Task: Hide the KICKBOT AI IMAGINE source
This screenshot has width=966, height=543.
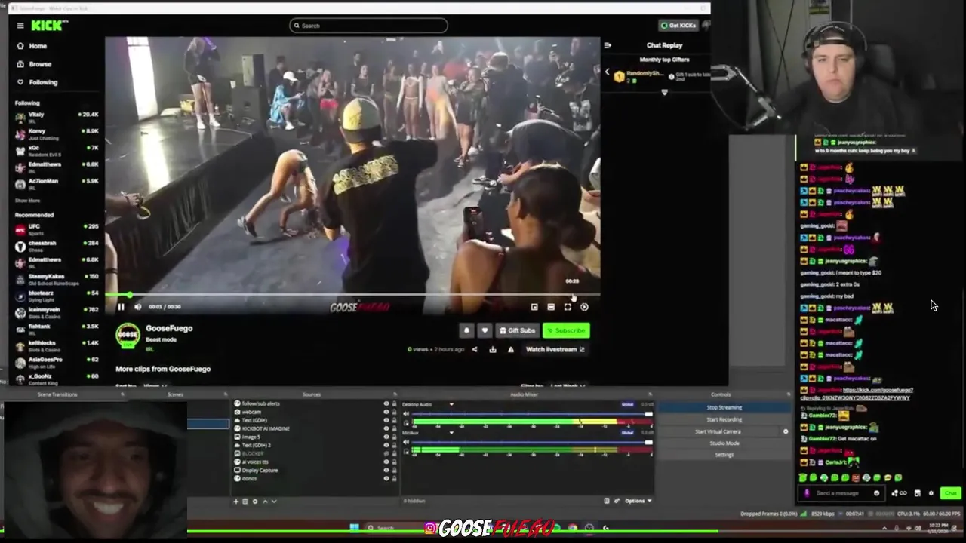Action: [x=386, y=429]
